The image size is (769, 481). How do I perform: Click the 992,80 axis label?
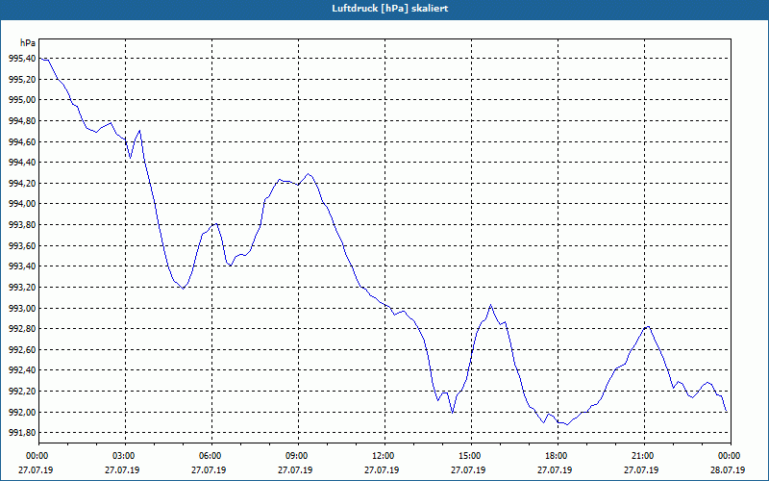tap(22, 329)
